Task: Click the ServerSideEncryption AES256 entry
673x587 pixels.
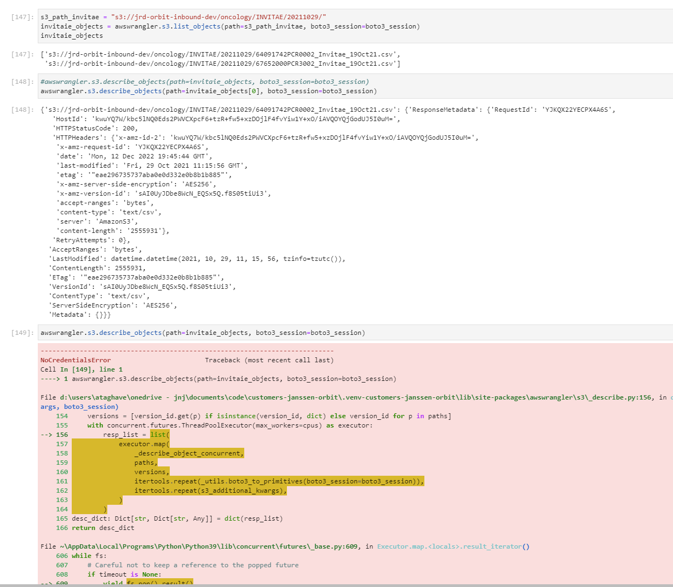Action: [x=120, y=305]
